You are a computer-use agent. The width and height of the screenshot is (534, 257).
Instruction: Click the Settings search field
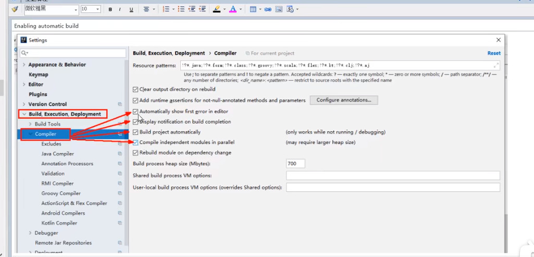(73, 53)
